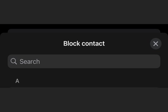Tap the black strip above the dialog
The height and width of the screenshot is (112, 168).
tap(84, 26)
